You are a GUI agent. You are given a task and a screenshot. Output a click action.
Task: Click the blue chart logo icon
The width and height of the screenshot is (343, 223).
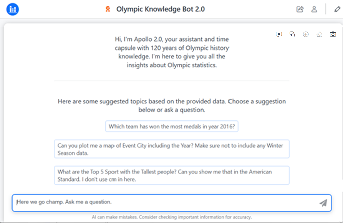pos(12,9)
